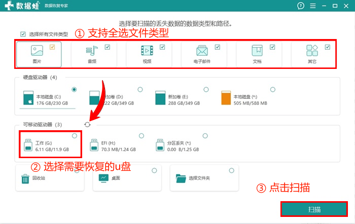This screenshot has height=224, width=355.
Task: Select radio button for 桌面
Action: pyautogui.click(x=154, y=171)
